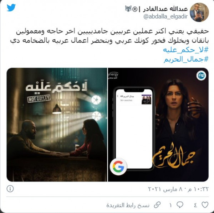Click the NOT GUILTY stamp on the left poster

[x=39, y=98]
